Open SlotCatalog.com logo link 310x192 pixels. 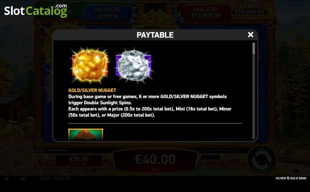36,11
